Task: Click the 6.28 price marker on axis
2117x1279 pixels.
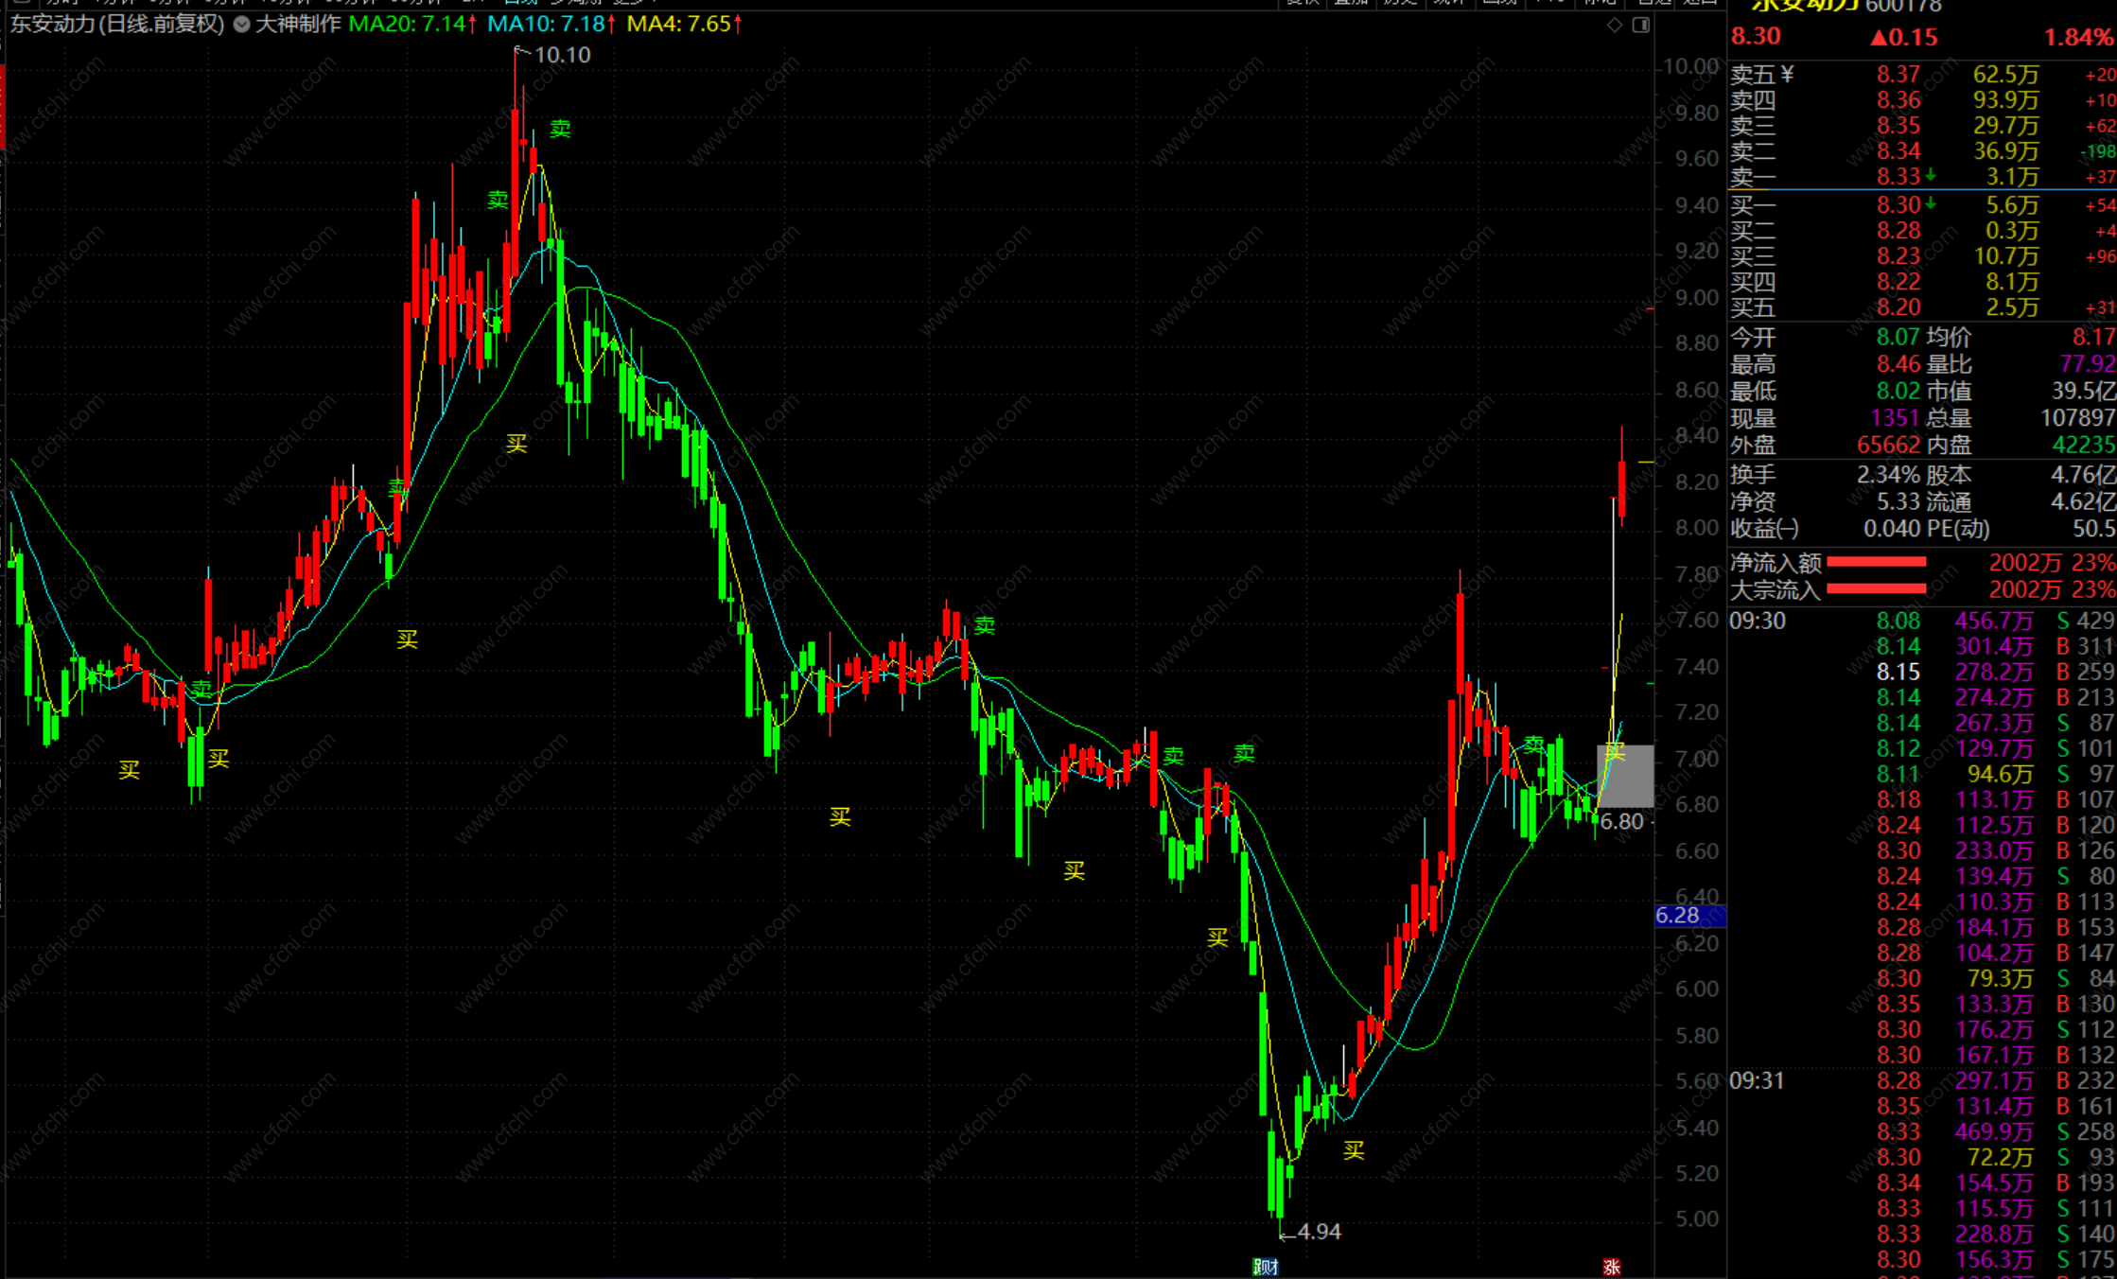Action: 1678,916
